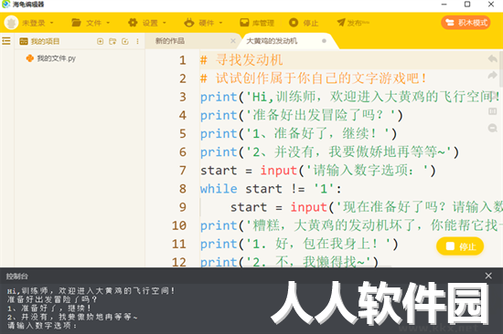Maximize the 海龟编辑器 window
Screen dimensions: 503x334
[x=467, y=5]
